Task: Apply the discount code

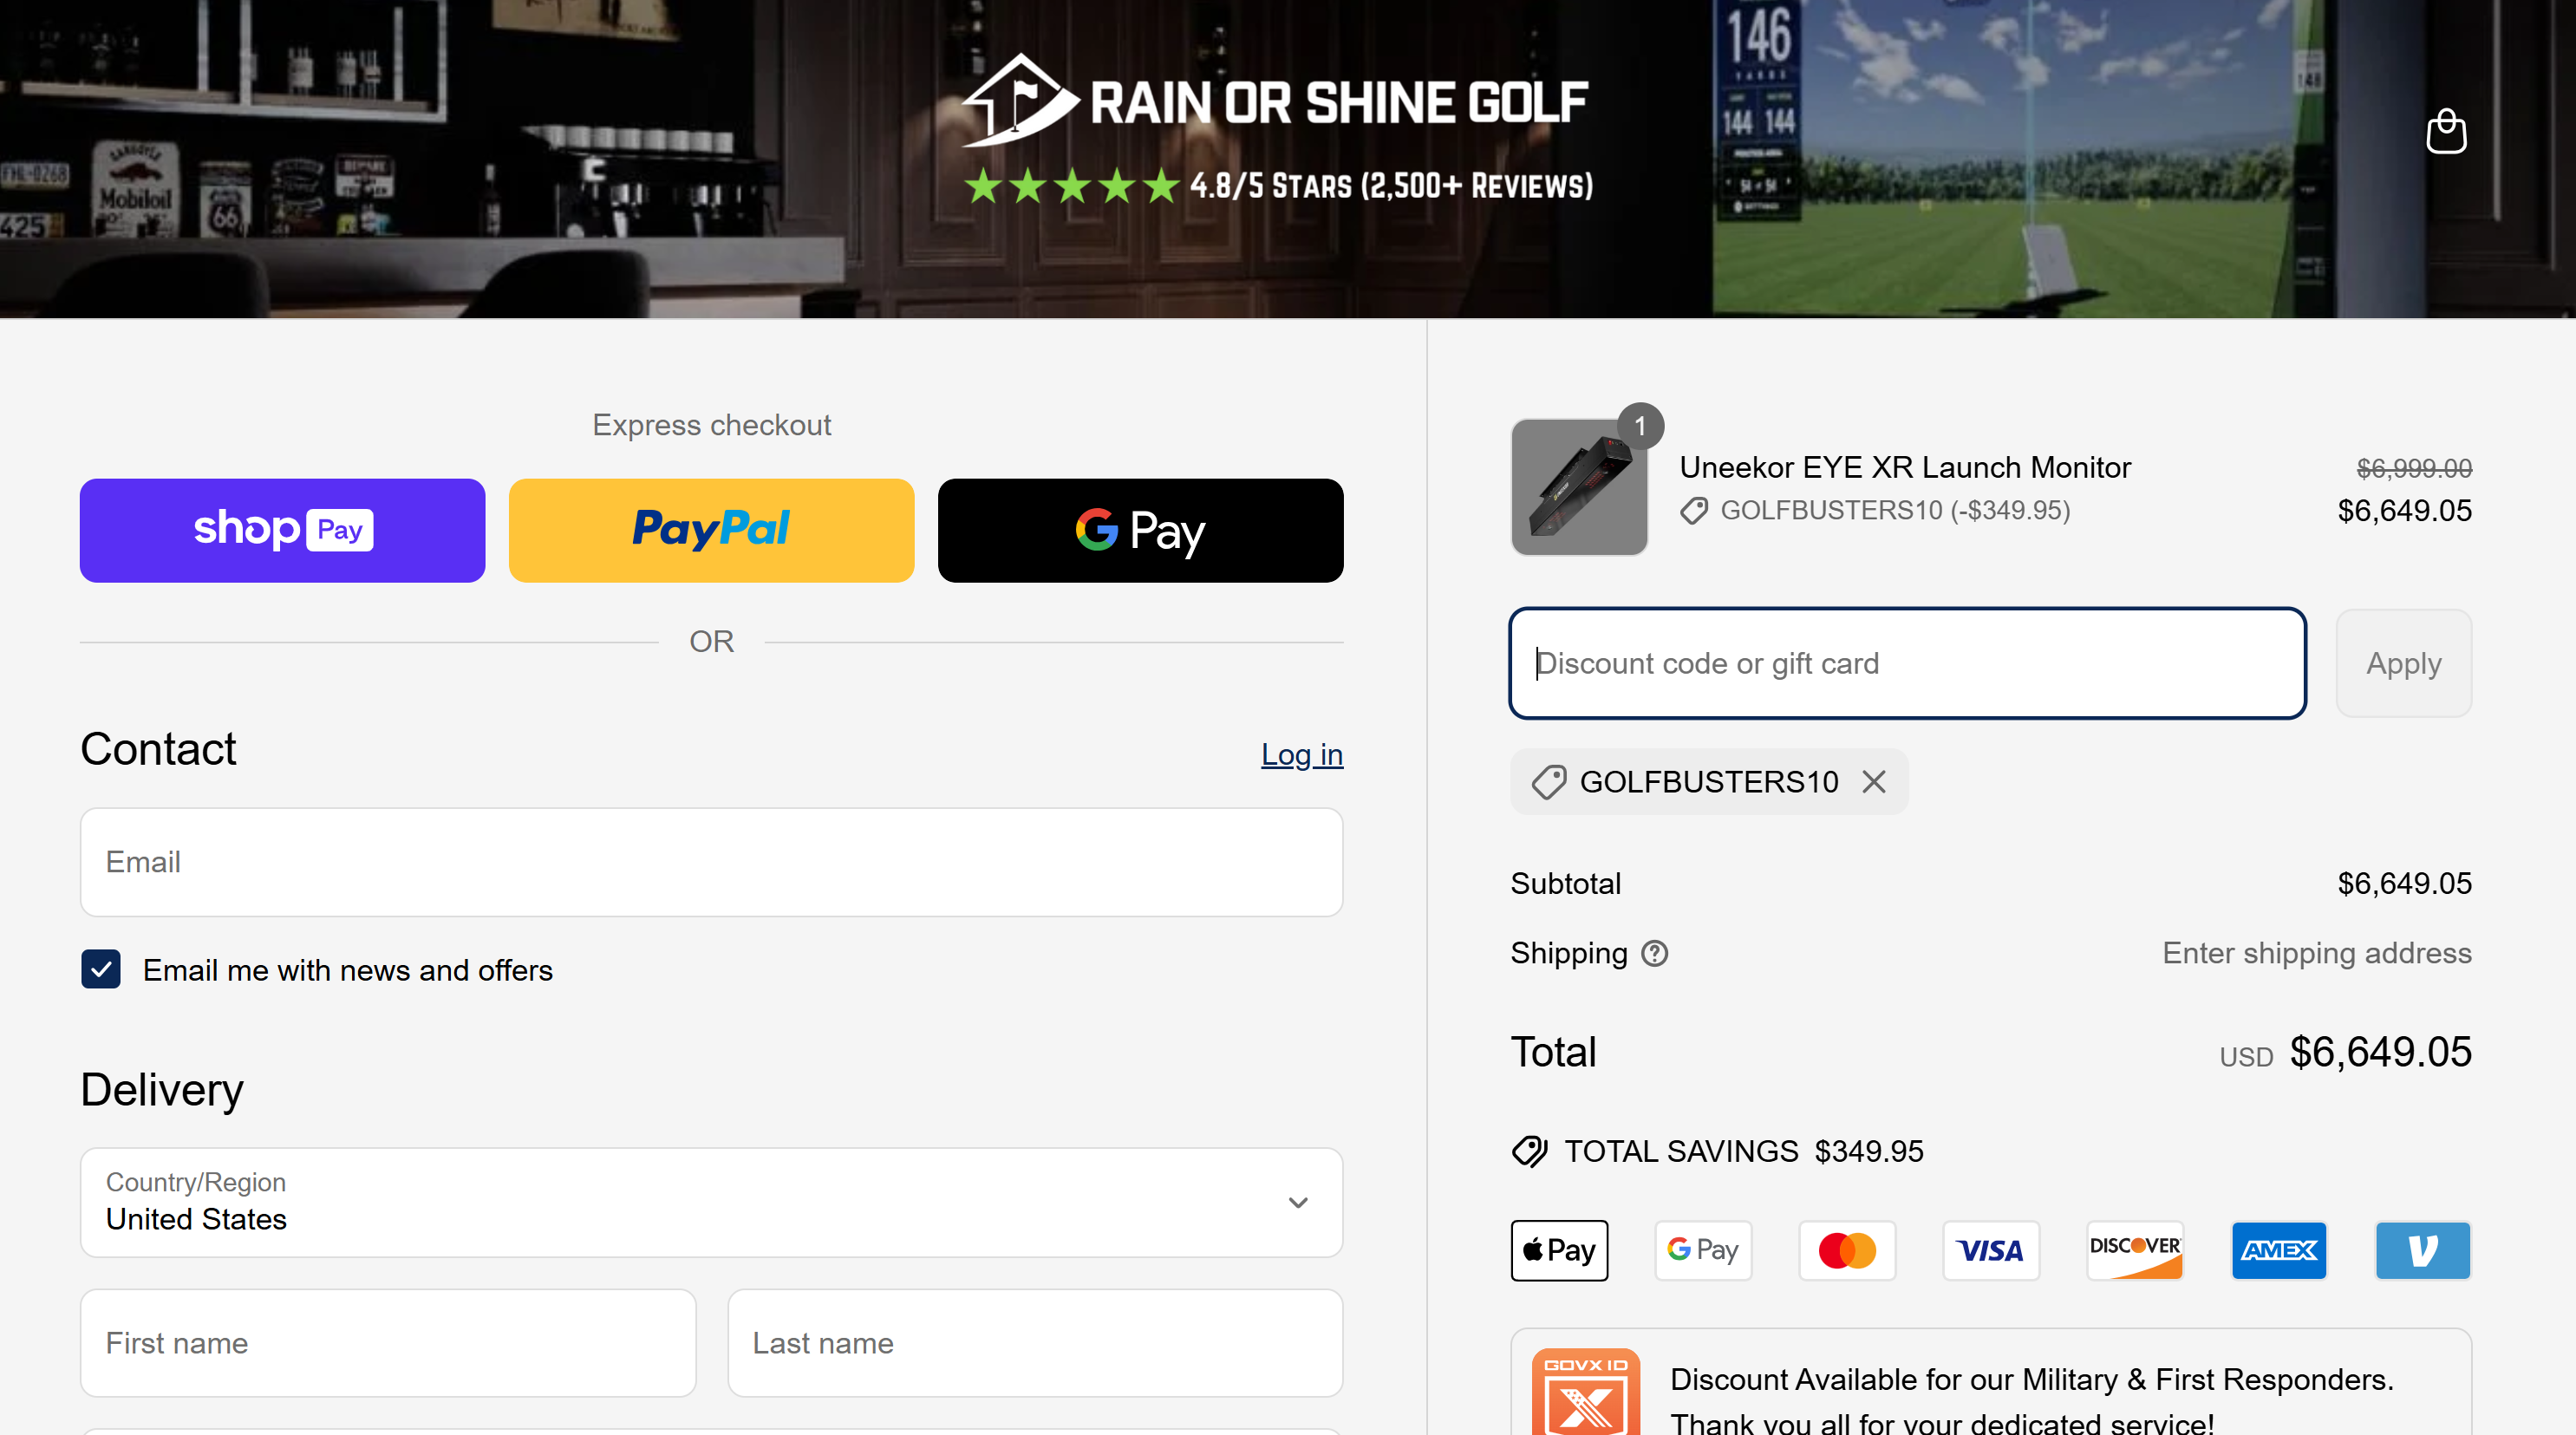Action: click(x=2403, y=663)
